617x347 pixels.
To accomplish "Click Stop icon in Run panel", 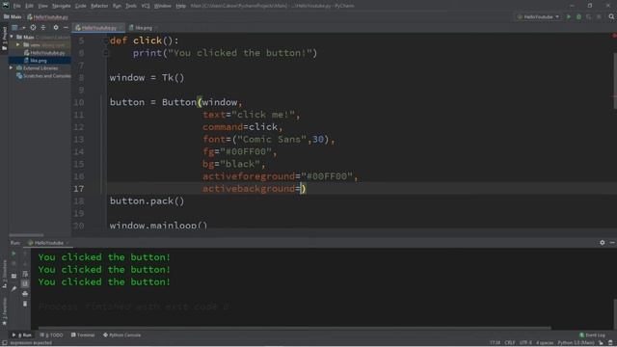I will pos(13,263).
